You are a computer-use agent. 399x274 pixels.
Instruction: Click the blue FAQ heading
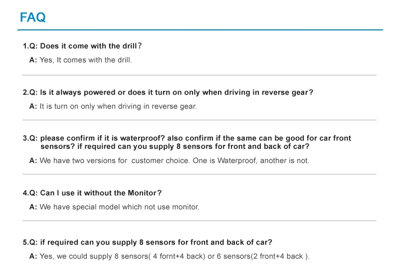pos(33,18)
